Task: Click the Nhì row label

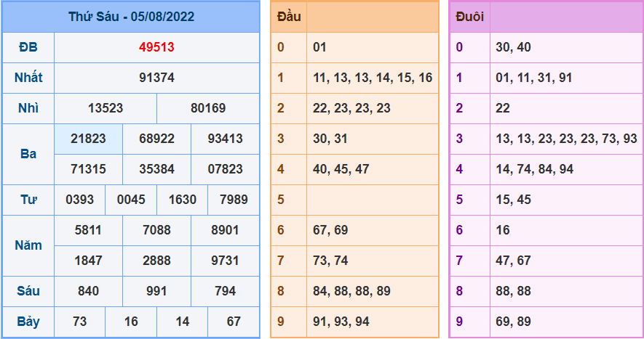Action: (x=28, y=108)
